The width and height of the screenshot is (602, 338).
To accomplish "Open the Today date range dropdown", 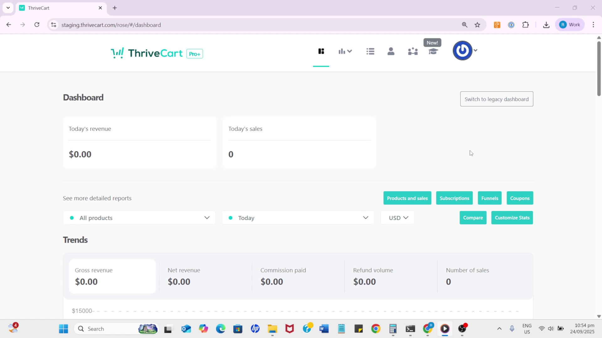I will pyautogui.click(x=366, y=218).
